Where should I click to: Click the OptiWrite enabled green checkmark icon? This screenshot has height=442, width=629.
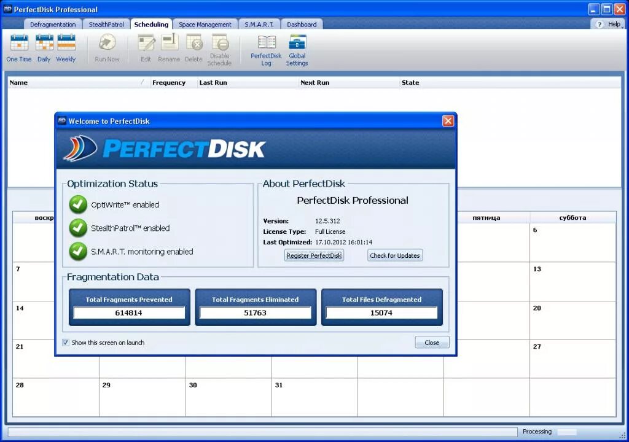(78, 204)
